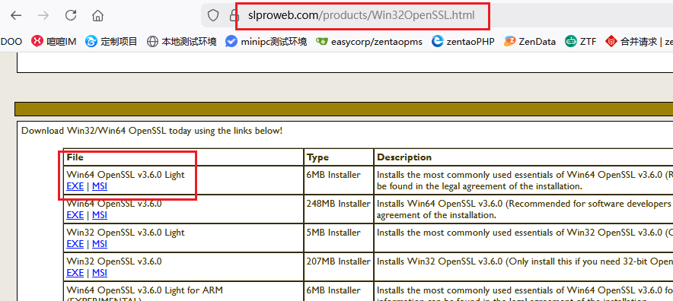This screenshot has width=673, height=301.
Task: Open the minipc测试环境 bookmark
Action: click(266, 42)
